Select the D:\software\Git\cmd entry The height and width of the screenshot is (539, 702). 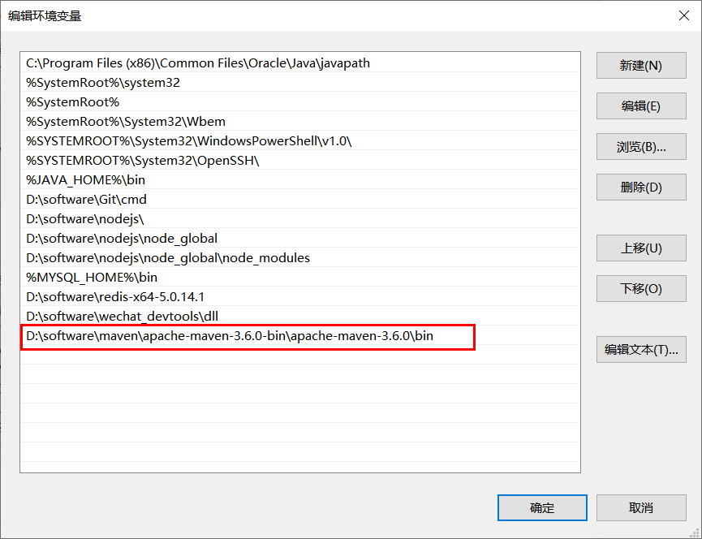[300, 199]
